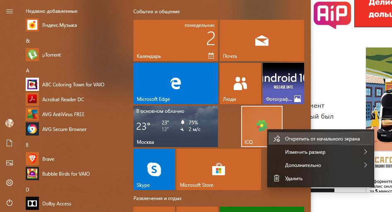Click the red banner ad in browser window
Screen dimensions: 392x212
(x=373, y=13)
